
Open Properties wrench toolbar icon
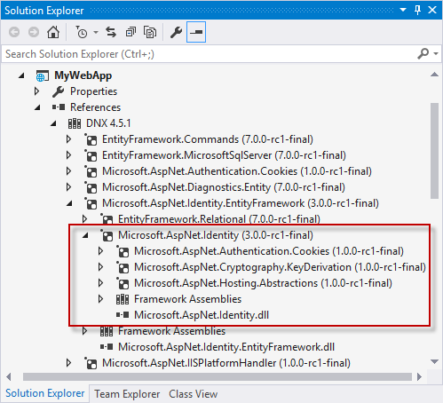(x=176, y=32)
